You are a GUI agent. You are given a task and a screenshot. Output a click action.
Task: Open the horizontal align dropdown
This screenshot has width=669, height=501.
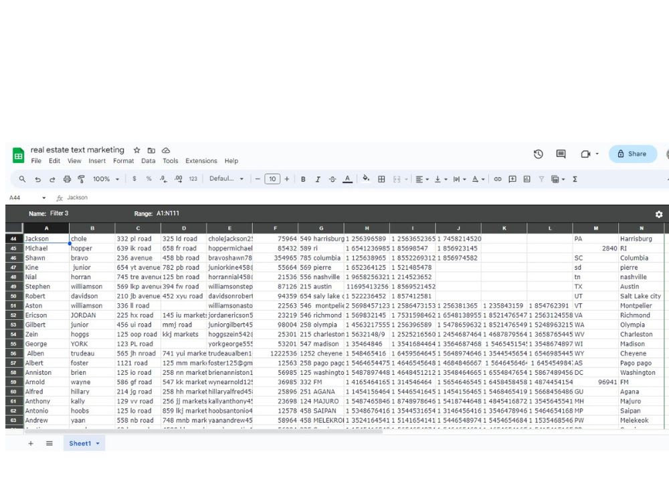[x=422, y=179]
